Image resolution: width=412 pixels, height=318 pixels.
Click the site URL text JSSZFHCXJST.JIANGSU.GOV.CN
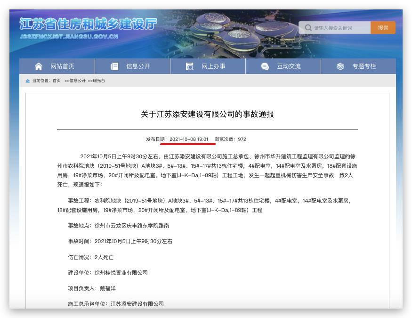69,37
